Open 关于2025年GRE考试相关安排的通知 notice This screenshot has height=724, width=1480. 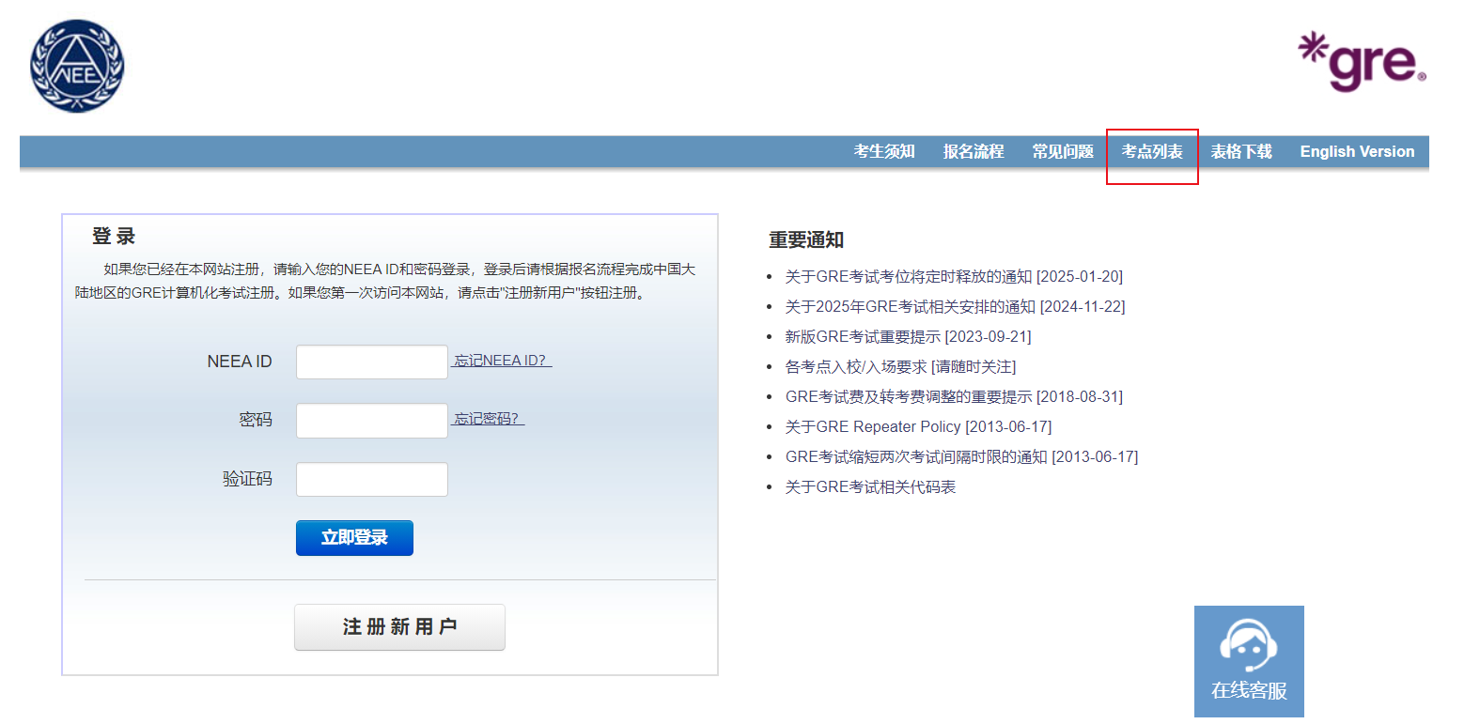(x=910, y=306)
